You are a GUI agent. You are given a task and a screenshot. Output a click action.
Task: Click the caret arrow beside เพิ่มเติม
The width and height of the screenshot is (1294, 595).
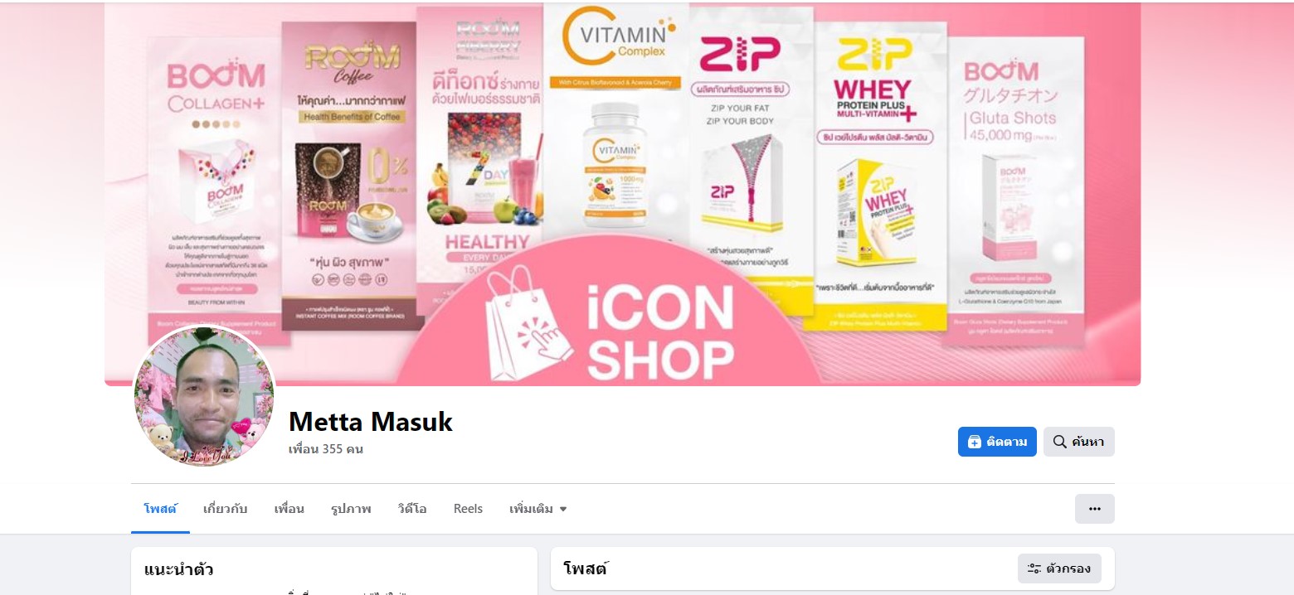click(563, 509)
